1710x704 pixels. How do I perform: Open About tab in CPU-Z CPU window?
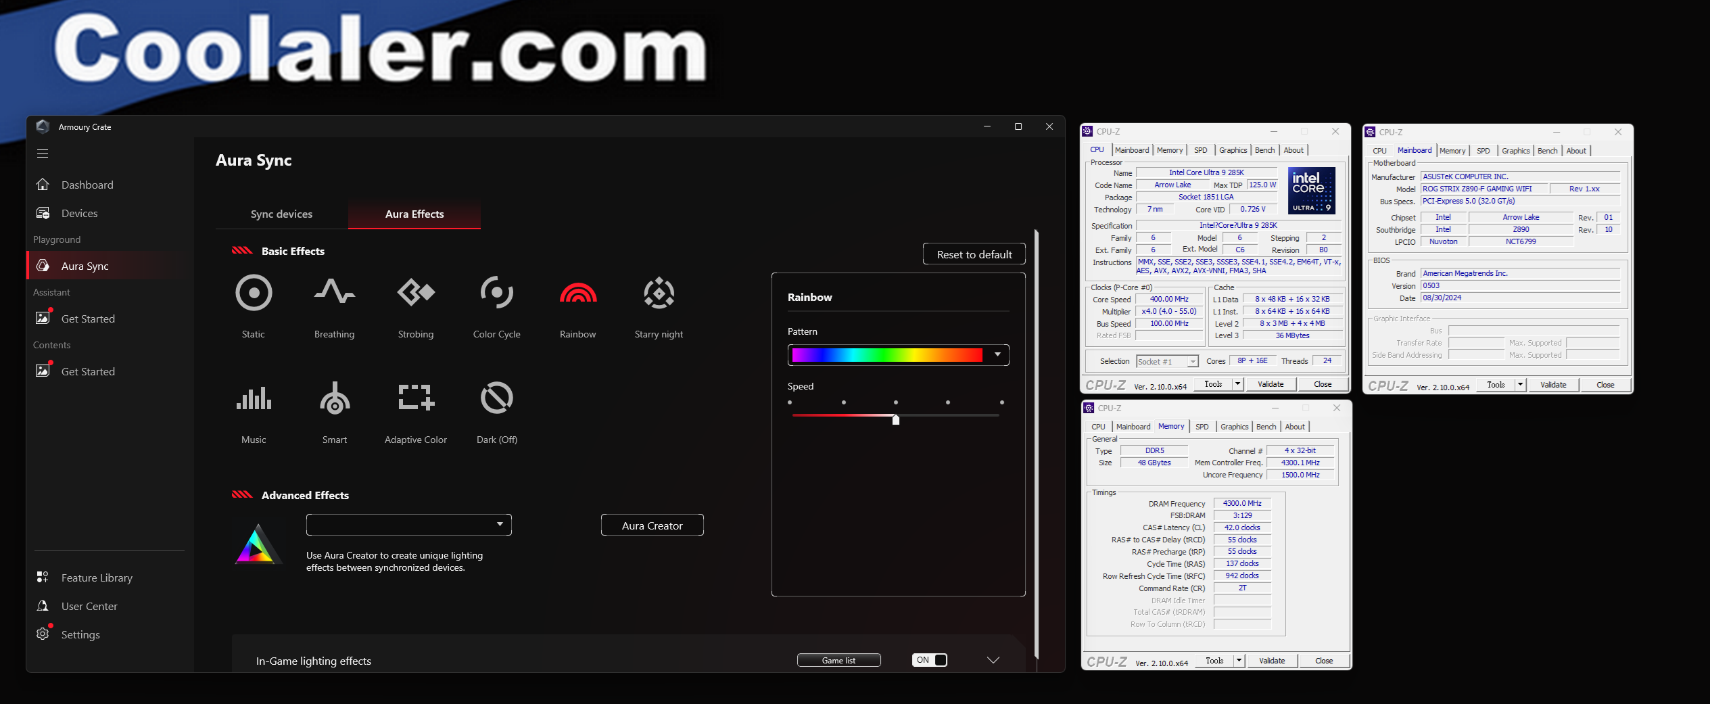click(1293, 150)
